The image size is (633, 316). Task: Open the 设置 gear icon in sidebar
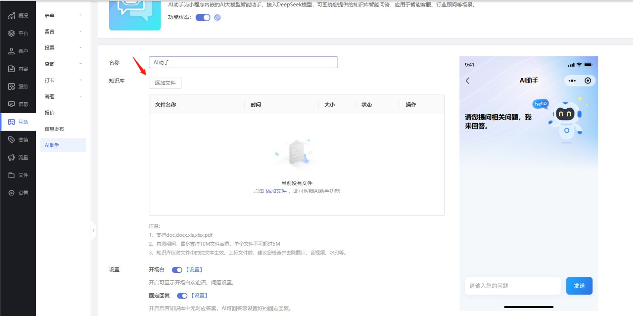(12, 193)
